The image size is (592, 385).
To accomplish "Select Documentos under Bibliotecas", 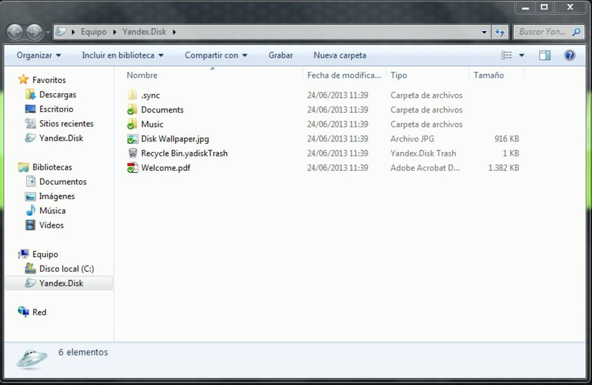I will (63, 182).
